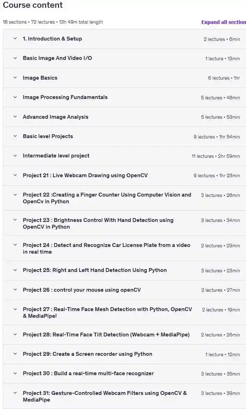Screen dimensions: 246x409
Task: Click chevron for Intermediate level project
Action: pyautogui.click(x=15, y=156)
